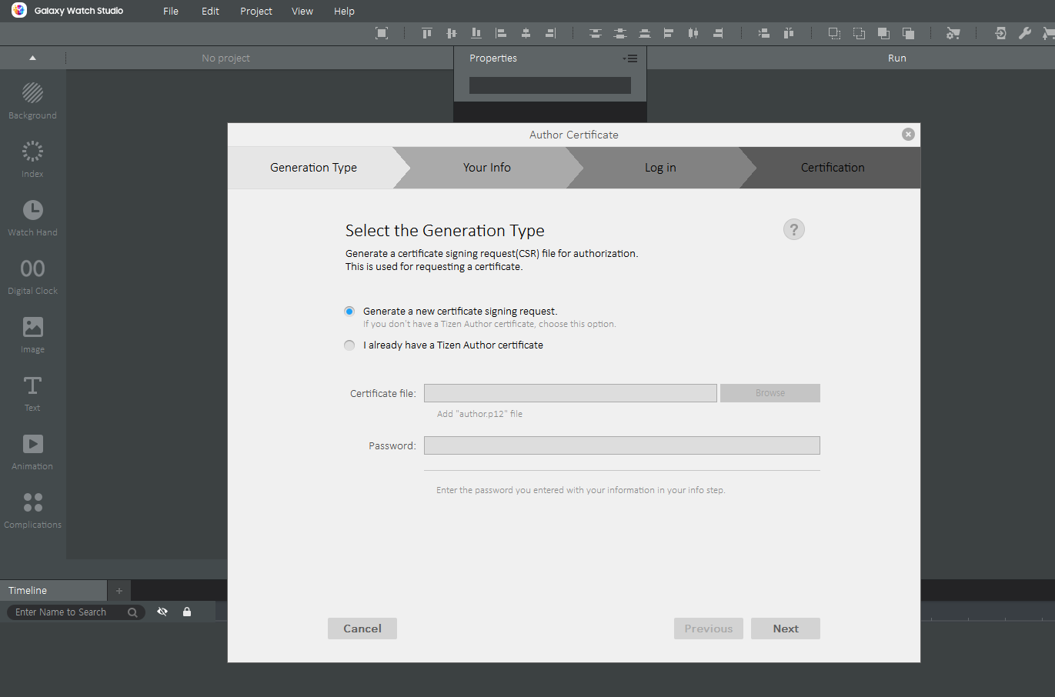
Task: Click the Browse button
Action: coord(770,393)
